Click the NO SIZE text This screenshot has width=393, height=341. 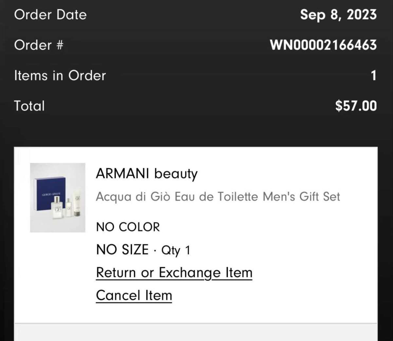tap(122, 250)
